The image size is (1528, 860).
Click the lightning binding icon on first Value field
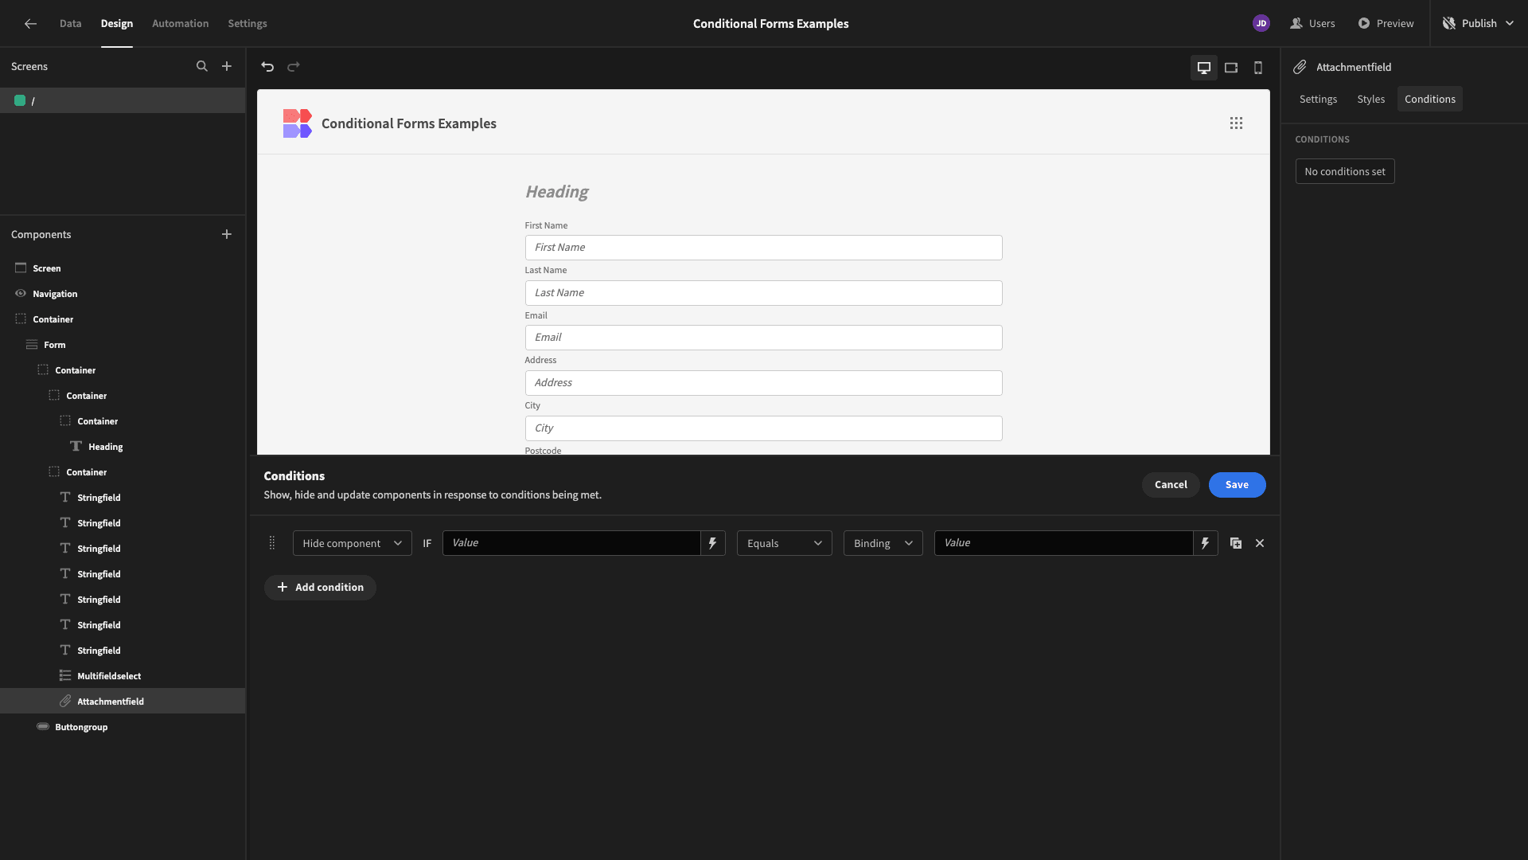point(711,542)
